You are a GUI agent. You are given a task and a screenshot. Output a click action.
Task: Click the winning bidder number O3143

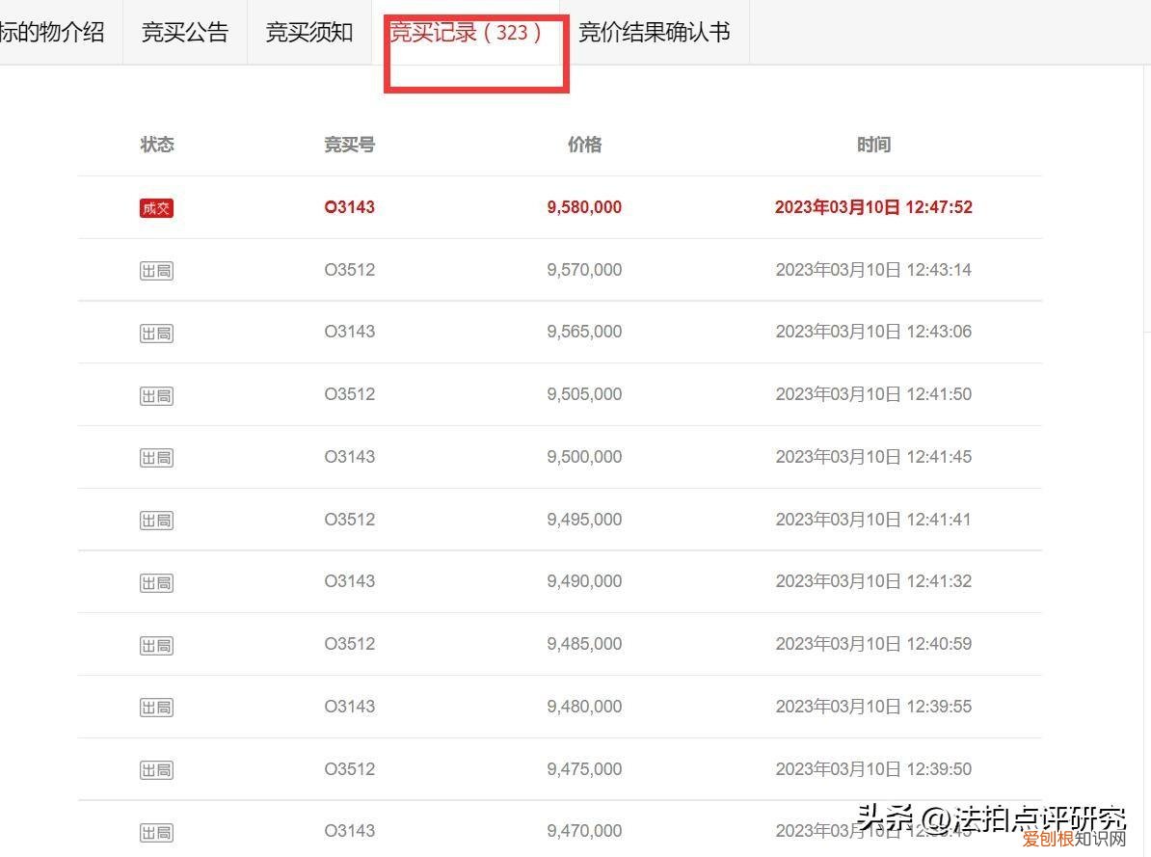click(349, 206)
